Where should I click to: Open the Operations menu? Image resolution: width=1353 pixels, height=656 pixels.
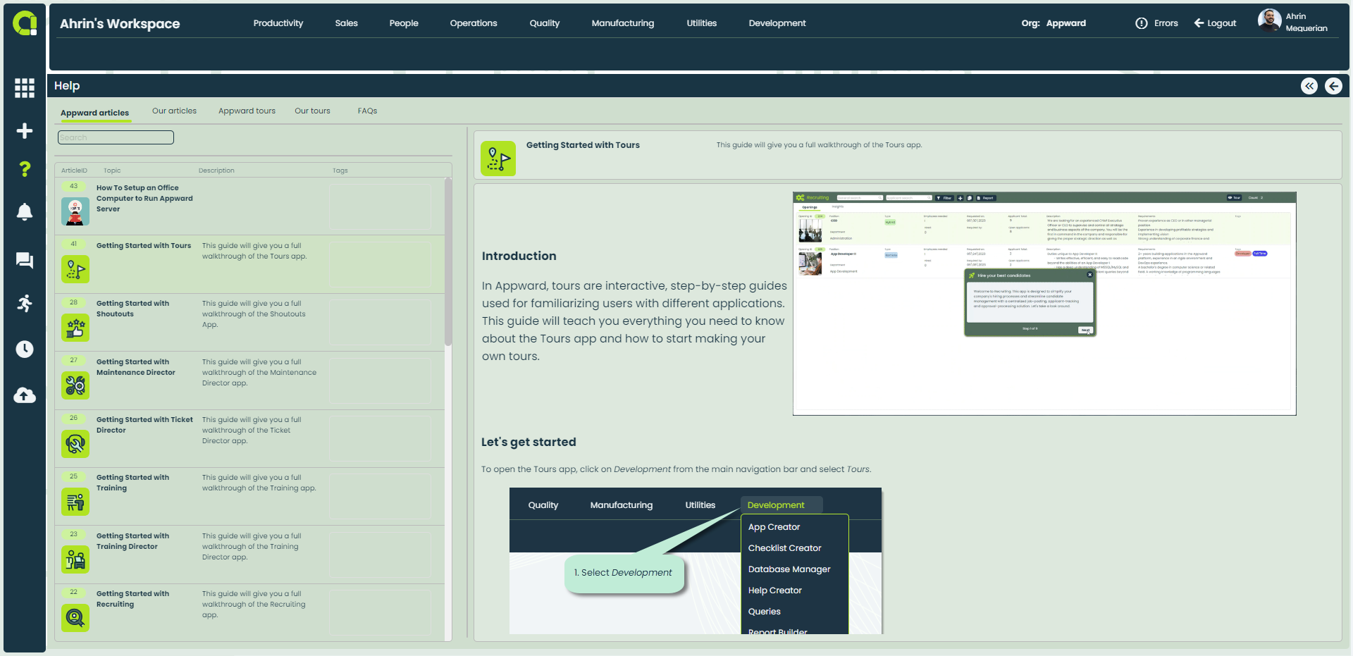click(x=474, y=23)
